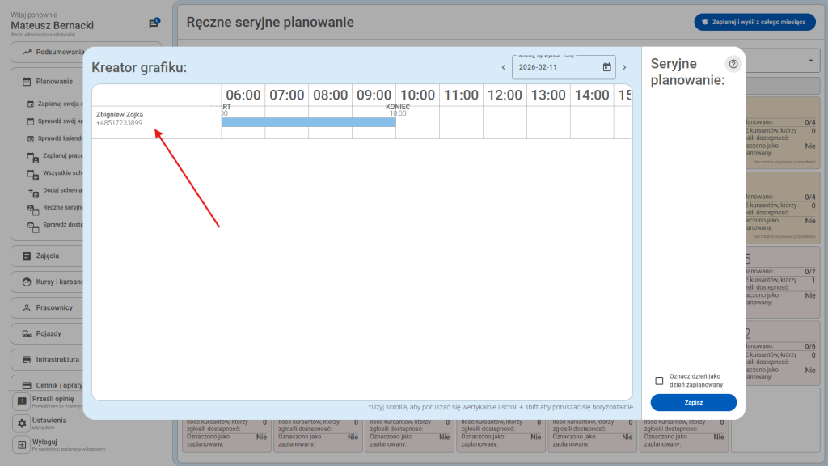Click the Ustawienia gear icon

pyautogui.click(x=22, y=423)
